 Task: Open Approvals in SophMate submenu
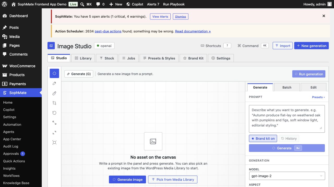coord(21,154)
